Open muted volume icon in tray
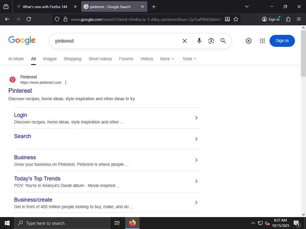306x229 pixels. click(x=267, y=223)
